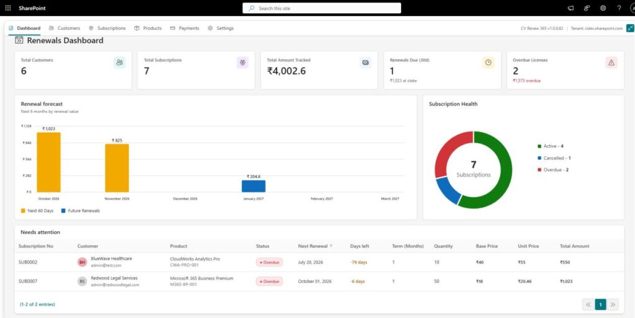635x318 pixels.
Task: Collapse full screen via green arrows icon
Action: [x=630, y=28]
